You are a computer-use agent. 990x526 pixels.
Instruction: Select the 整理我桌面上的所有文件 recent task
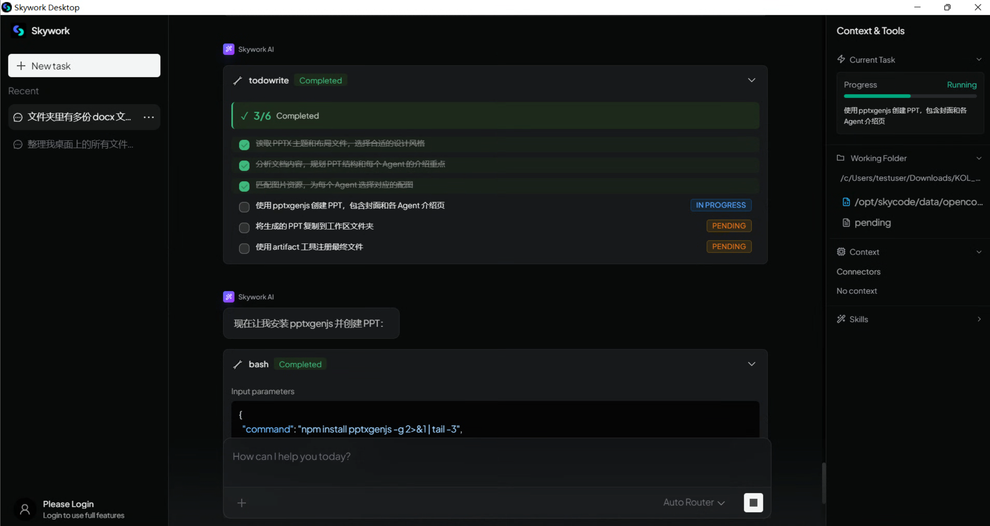coord(80,144)
